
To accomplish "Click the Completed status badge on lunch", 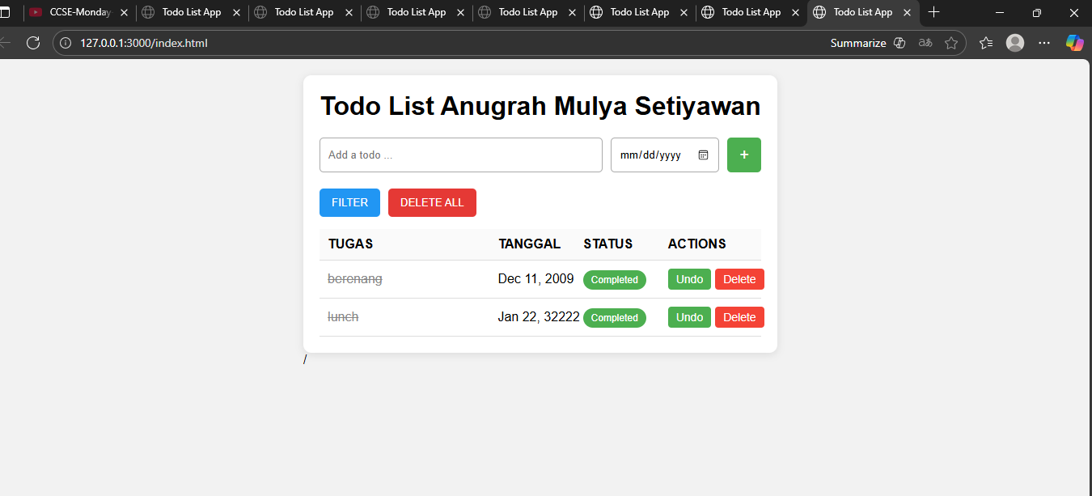I will click(x=615, y=317).
